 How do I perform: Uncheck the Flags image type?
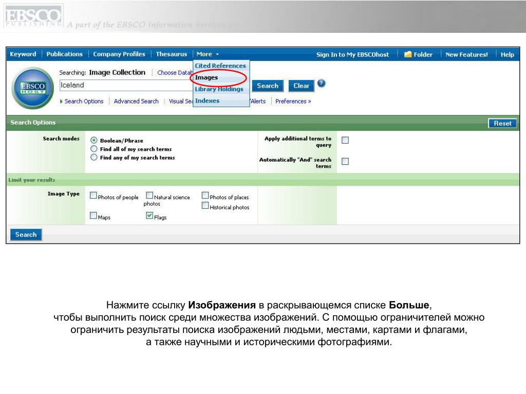coord(149,215)
